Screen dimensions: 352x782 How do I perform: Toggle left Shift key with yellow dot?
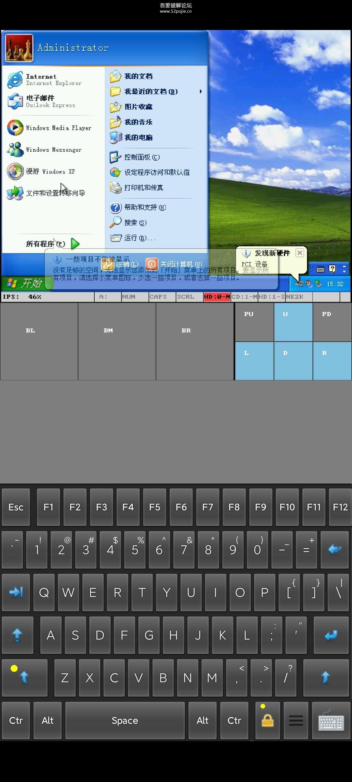24,678
